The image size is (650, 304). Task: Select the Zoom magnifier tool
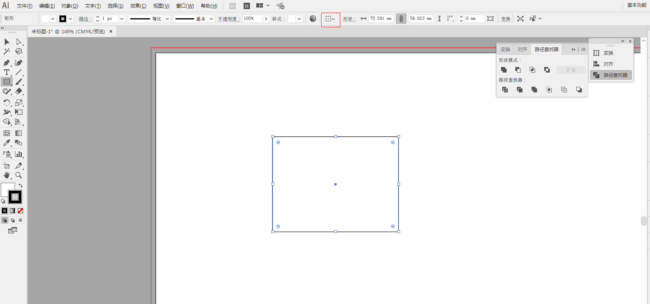coord(19,175)
